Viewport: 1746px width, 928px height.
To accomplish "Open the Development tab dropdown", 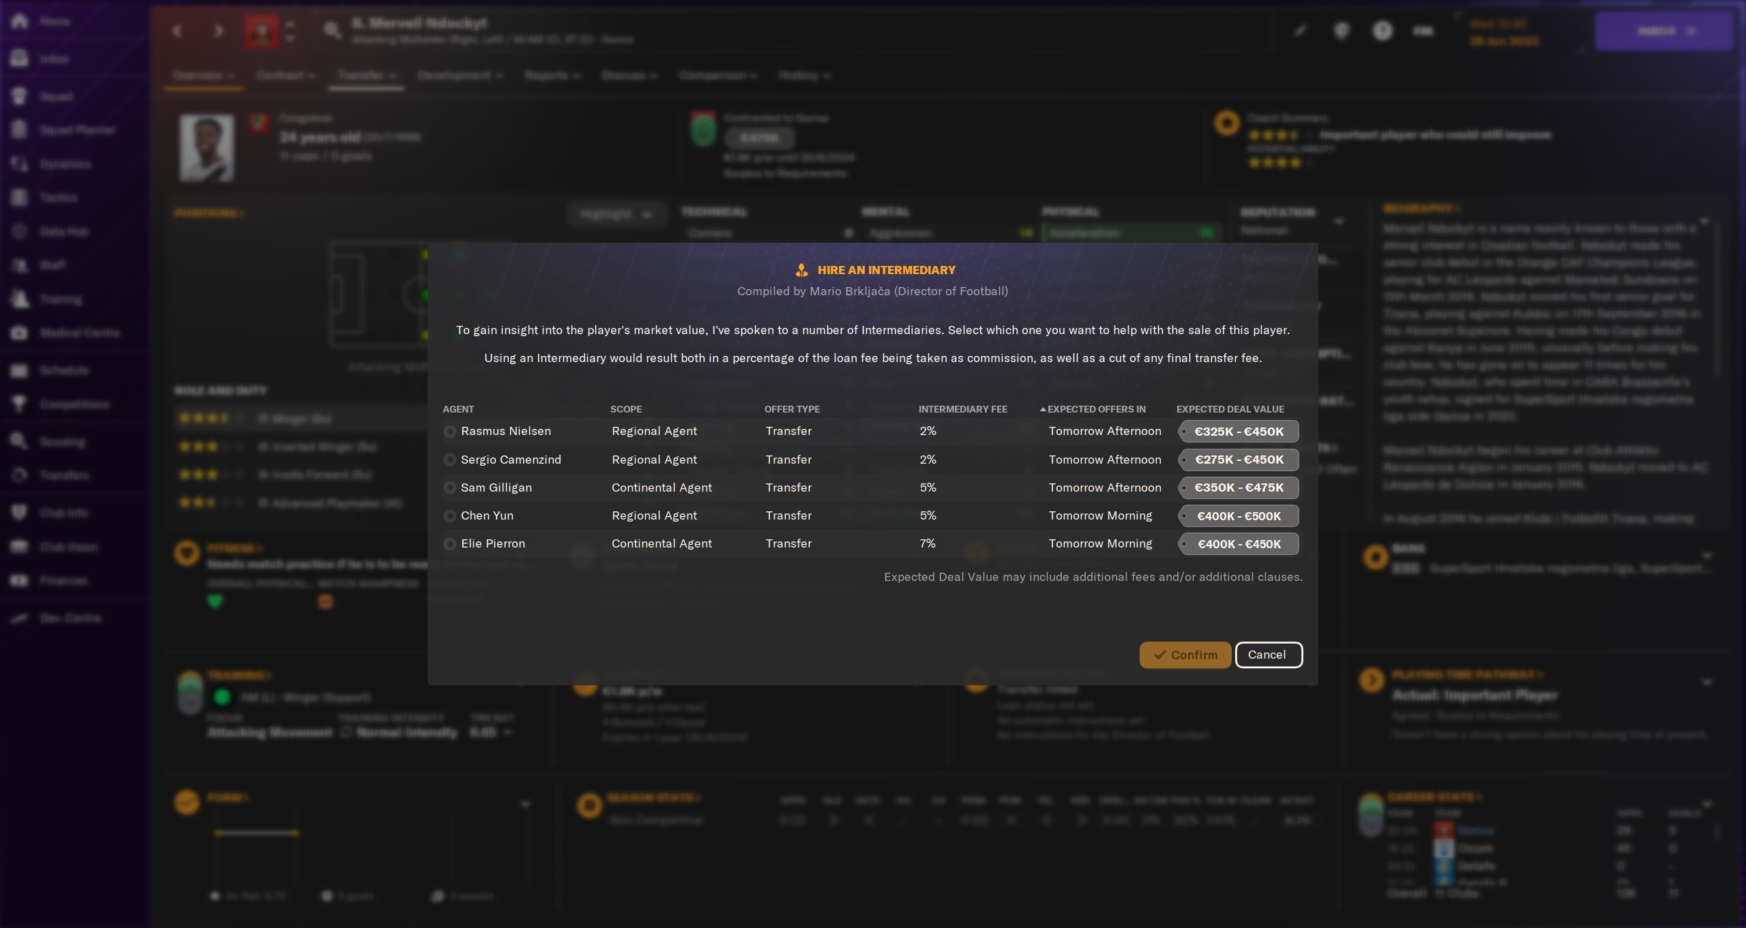I will point(460,76).
